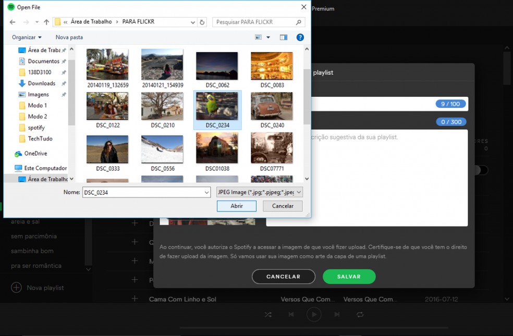The height and width of the screenshot is (336, 513).
Task: Open the JPEG Image file type dropdown
Action: point(259,192)
